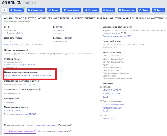Go to the home icon tab
Image resolution: width=167 pixels, height=136 pixels.
[4, 10]
